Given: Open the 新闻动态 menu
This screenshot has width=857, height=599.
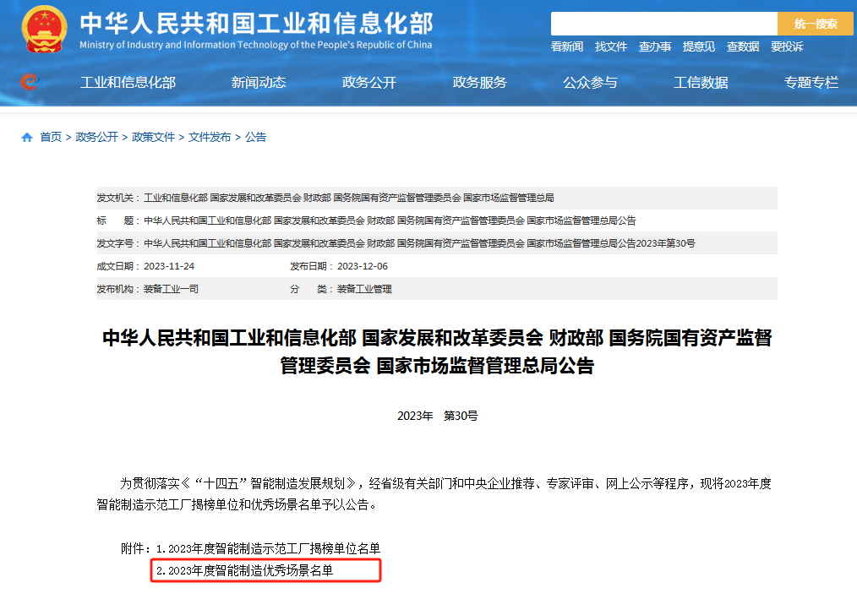Looking at the screenshot, I should [x=259, y=82].
